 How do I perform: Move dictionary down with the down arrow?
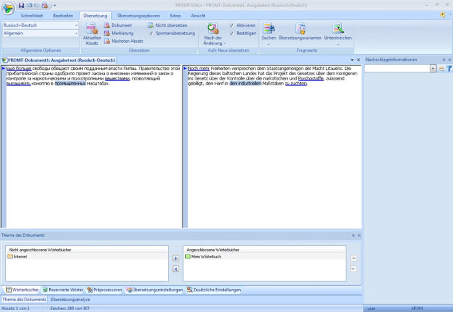pyautogui.click(x=354, y=269)
